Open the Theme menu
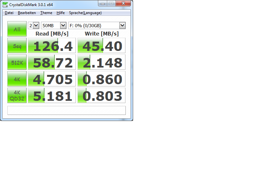256x192 pixels. (46, 13)
